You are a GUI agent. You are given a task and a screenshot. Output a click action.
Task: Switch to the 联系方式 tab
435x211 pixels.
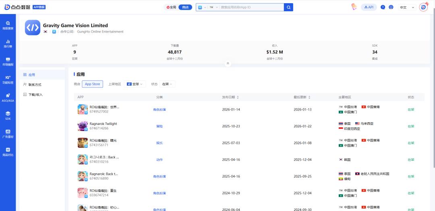tap(32, 85)
